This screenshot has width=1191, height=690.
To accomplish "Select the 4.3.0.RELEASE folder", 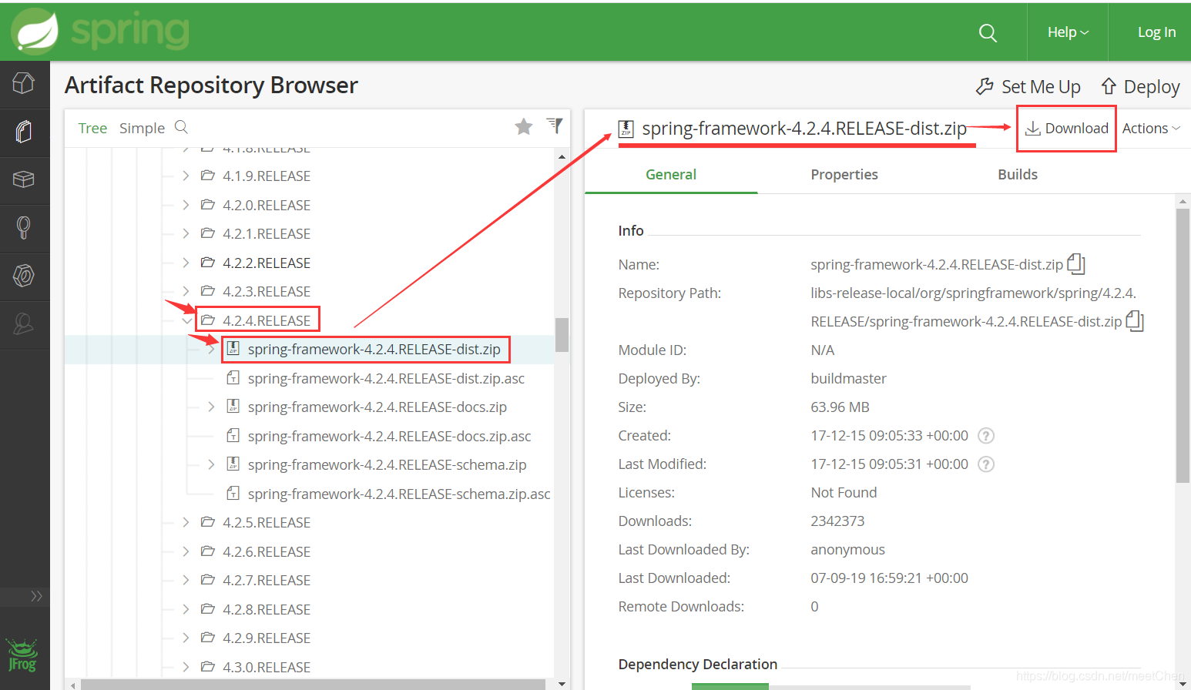I will point(267,667).
